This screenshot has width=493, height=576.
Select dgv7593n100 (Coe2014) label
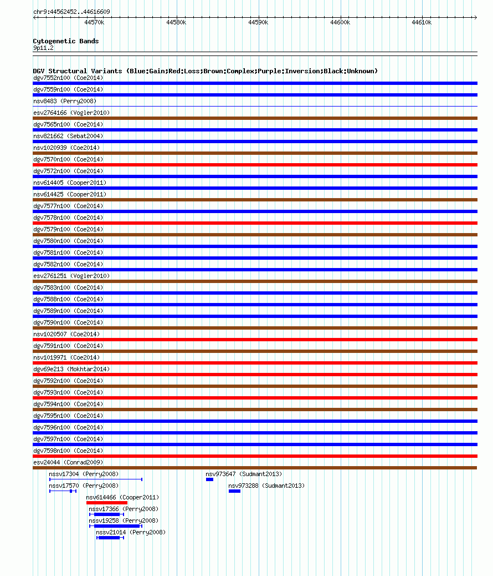click(68, 393)
